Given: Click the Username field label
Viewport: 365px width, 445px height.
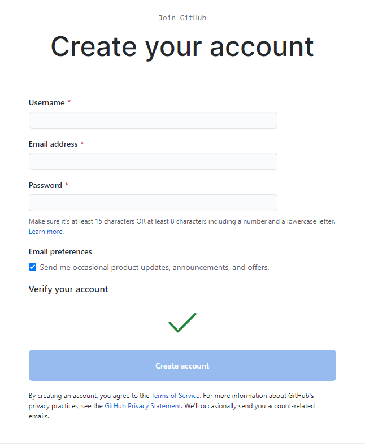Looking at the screenshot, I should coord(47,102).
